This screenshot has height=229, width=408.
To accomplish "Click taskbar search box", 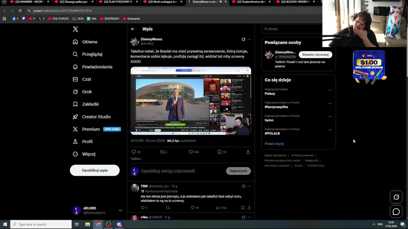I will pyautogui.click(x=41, y=225).
